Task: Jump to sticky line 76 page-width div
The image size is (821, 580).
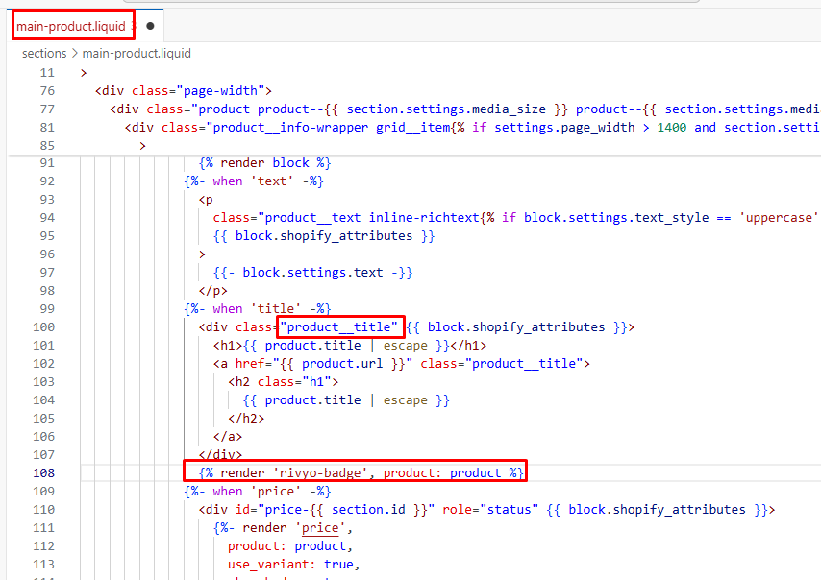Action: coord(184,91)
